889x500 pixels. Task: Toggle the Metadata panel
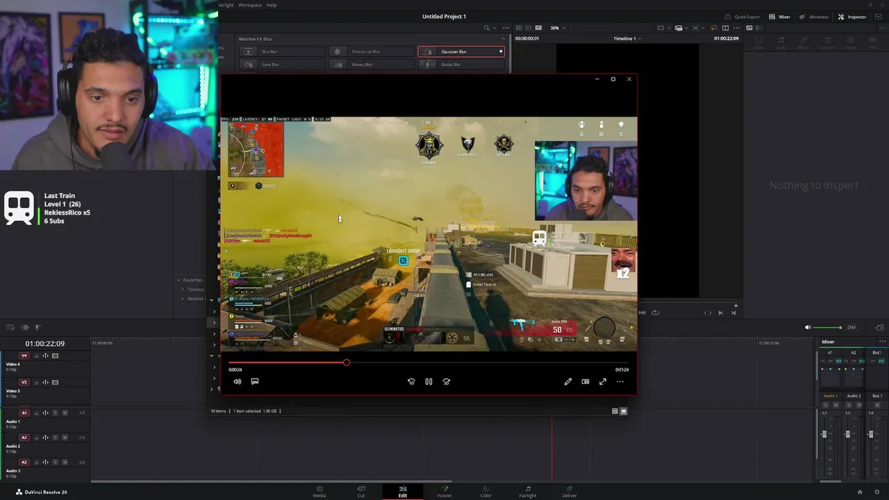[x=814, y=17]
